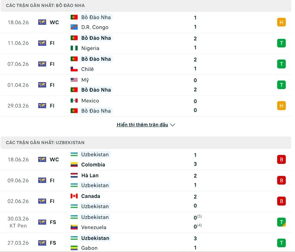The image size is (295, 252).
Task: Click the T badge on Uzbekistan vs Venezuela penalty match
Action: 281,222
